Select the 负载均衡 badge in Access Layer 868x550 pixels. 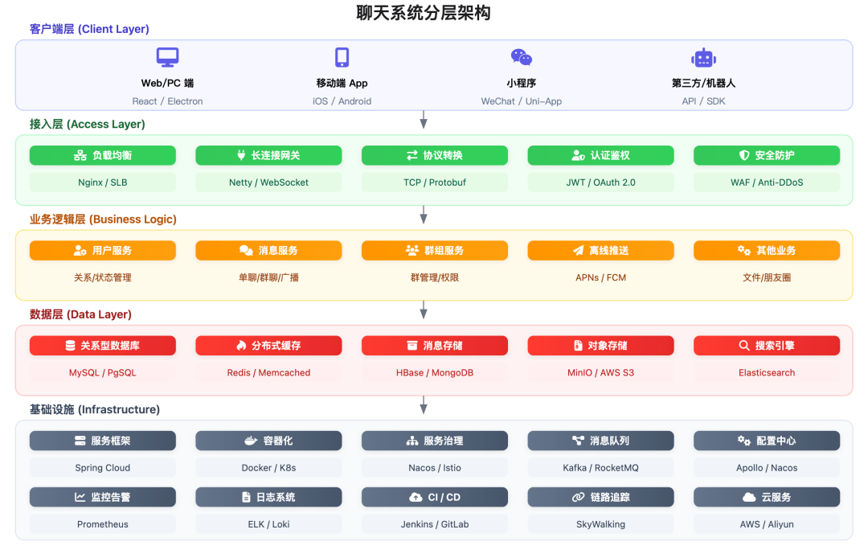click(x=102, y=155)
